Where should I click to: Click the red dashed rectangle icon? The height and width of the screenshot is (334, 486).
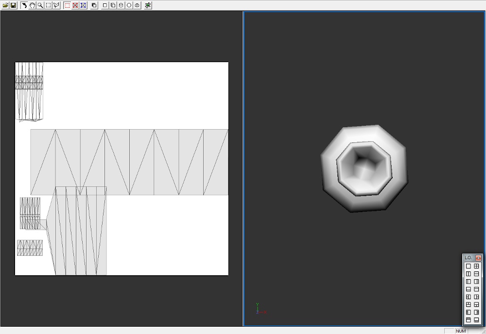(68, 5)
